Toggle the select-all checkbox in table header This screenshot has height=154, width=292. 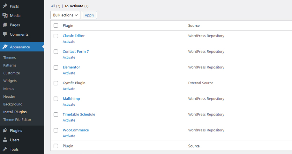pos(56,26)
